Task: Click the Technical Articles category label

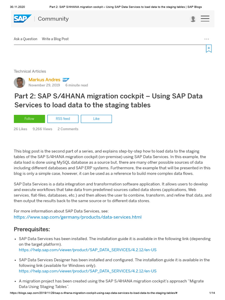Action: point(30,71)
